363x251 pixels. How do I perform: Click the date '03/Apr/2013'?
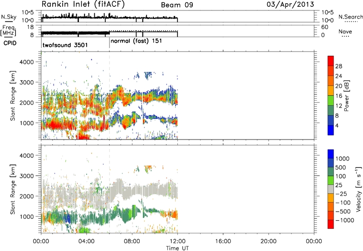[x=290, y=5]
